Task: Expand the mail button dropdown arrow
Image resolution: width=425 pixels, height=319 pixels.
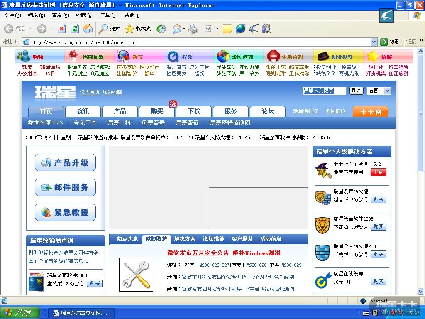Action: click(183, 29)
